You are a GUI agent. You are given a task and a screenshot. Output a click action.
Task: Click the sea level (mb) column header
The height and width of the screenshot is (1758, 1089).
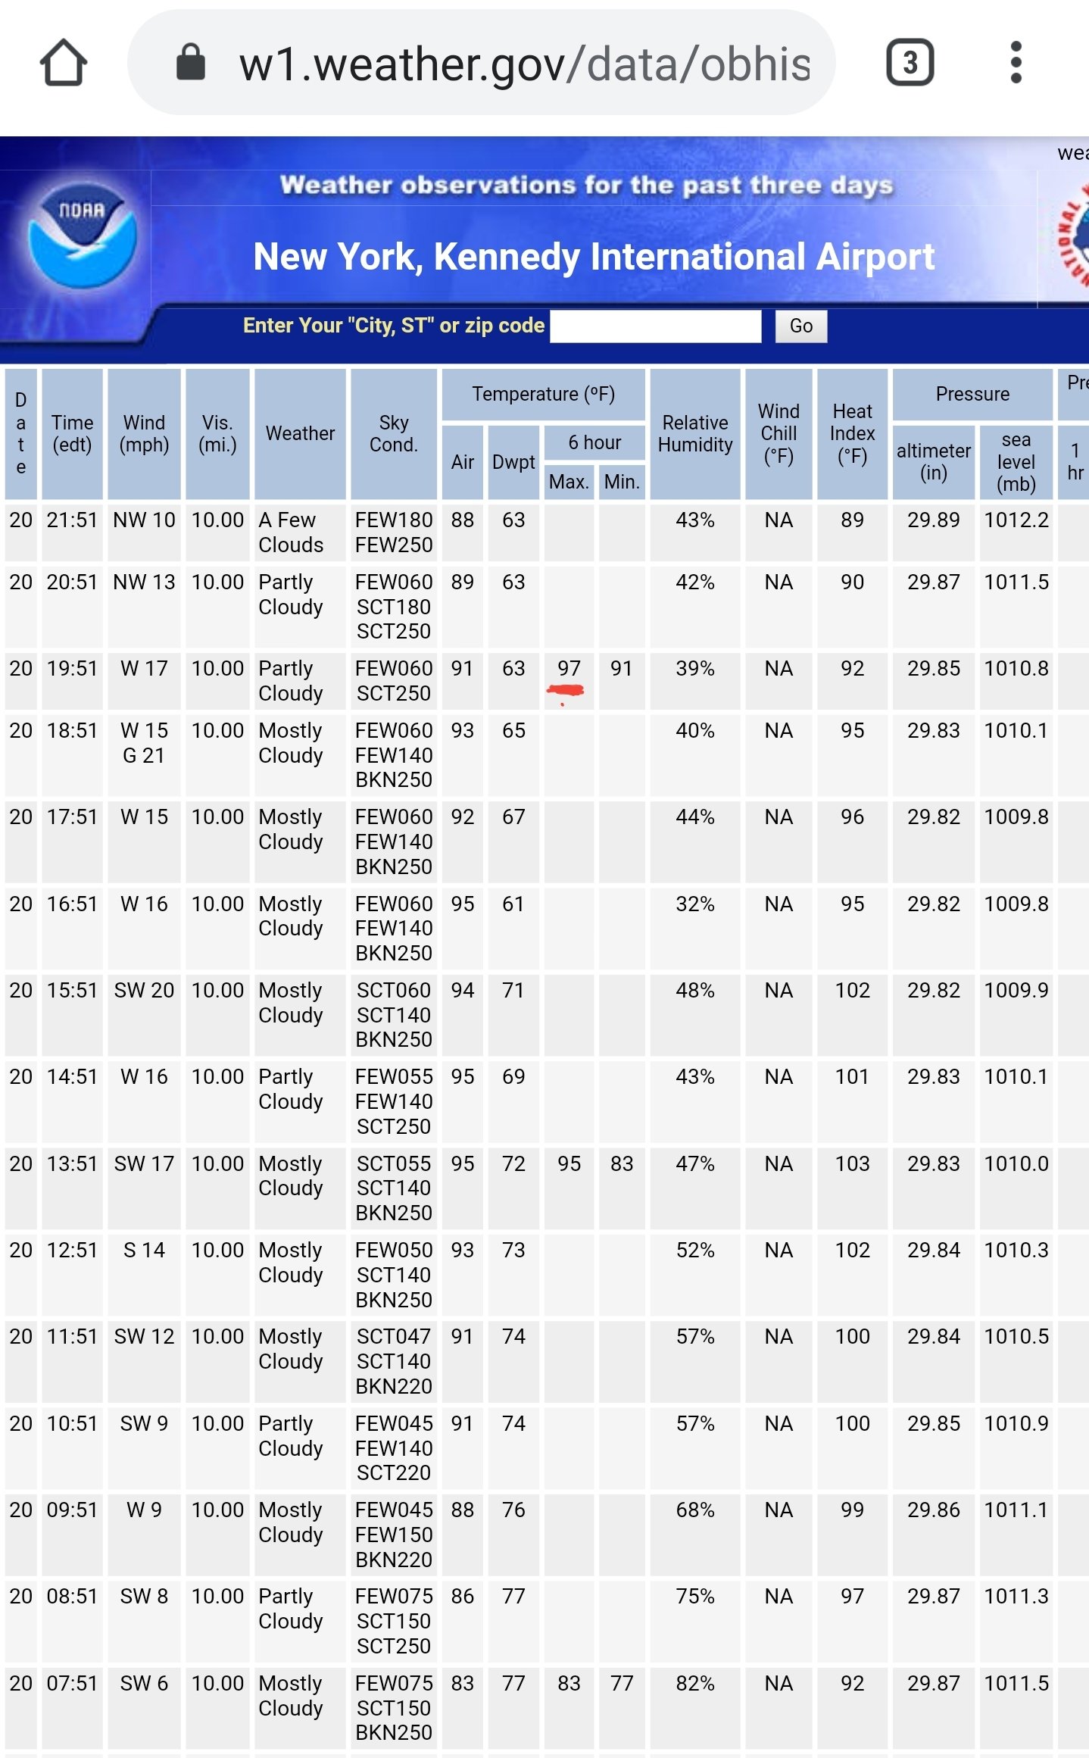point(1016,462)
